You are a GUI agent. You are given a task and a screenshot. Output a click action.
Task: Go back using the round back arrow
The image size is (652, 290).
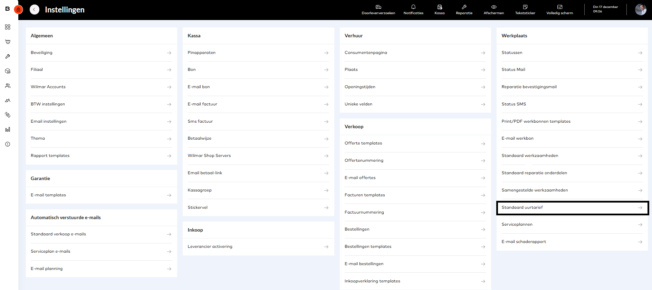pos(35,10)
